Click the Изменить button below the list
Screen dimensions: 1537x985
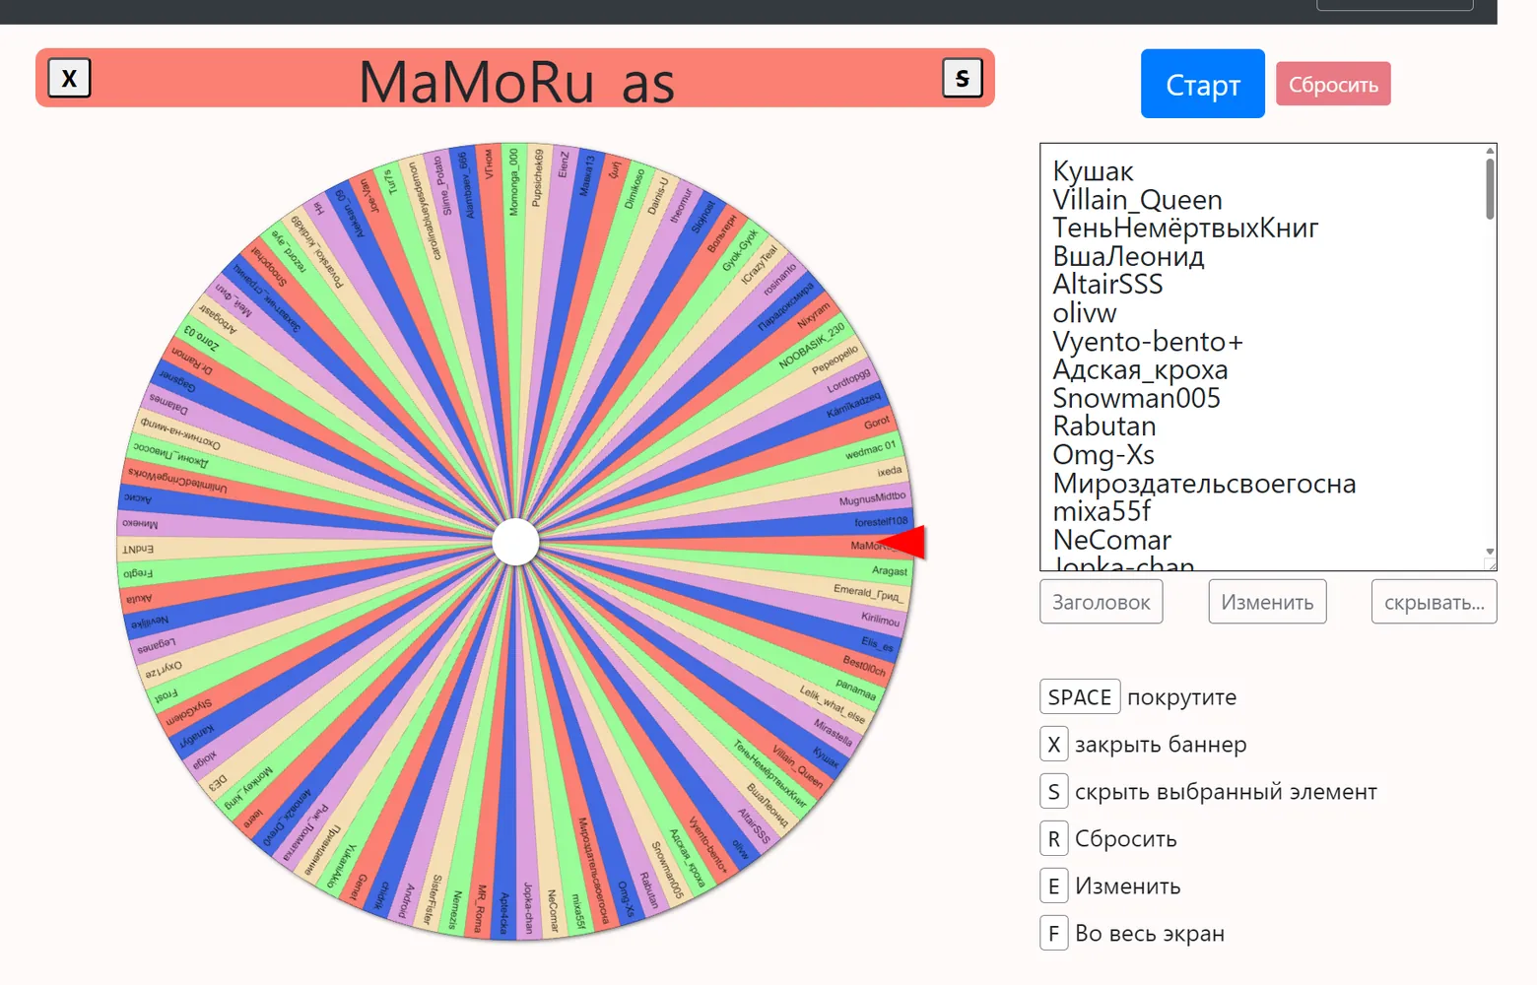pos(1267,602)
